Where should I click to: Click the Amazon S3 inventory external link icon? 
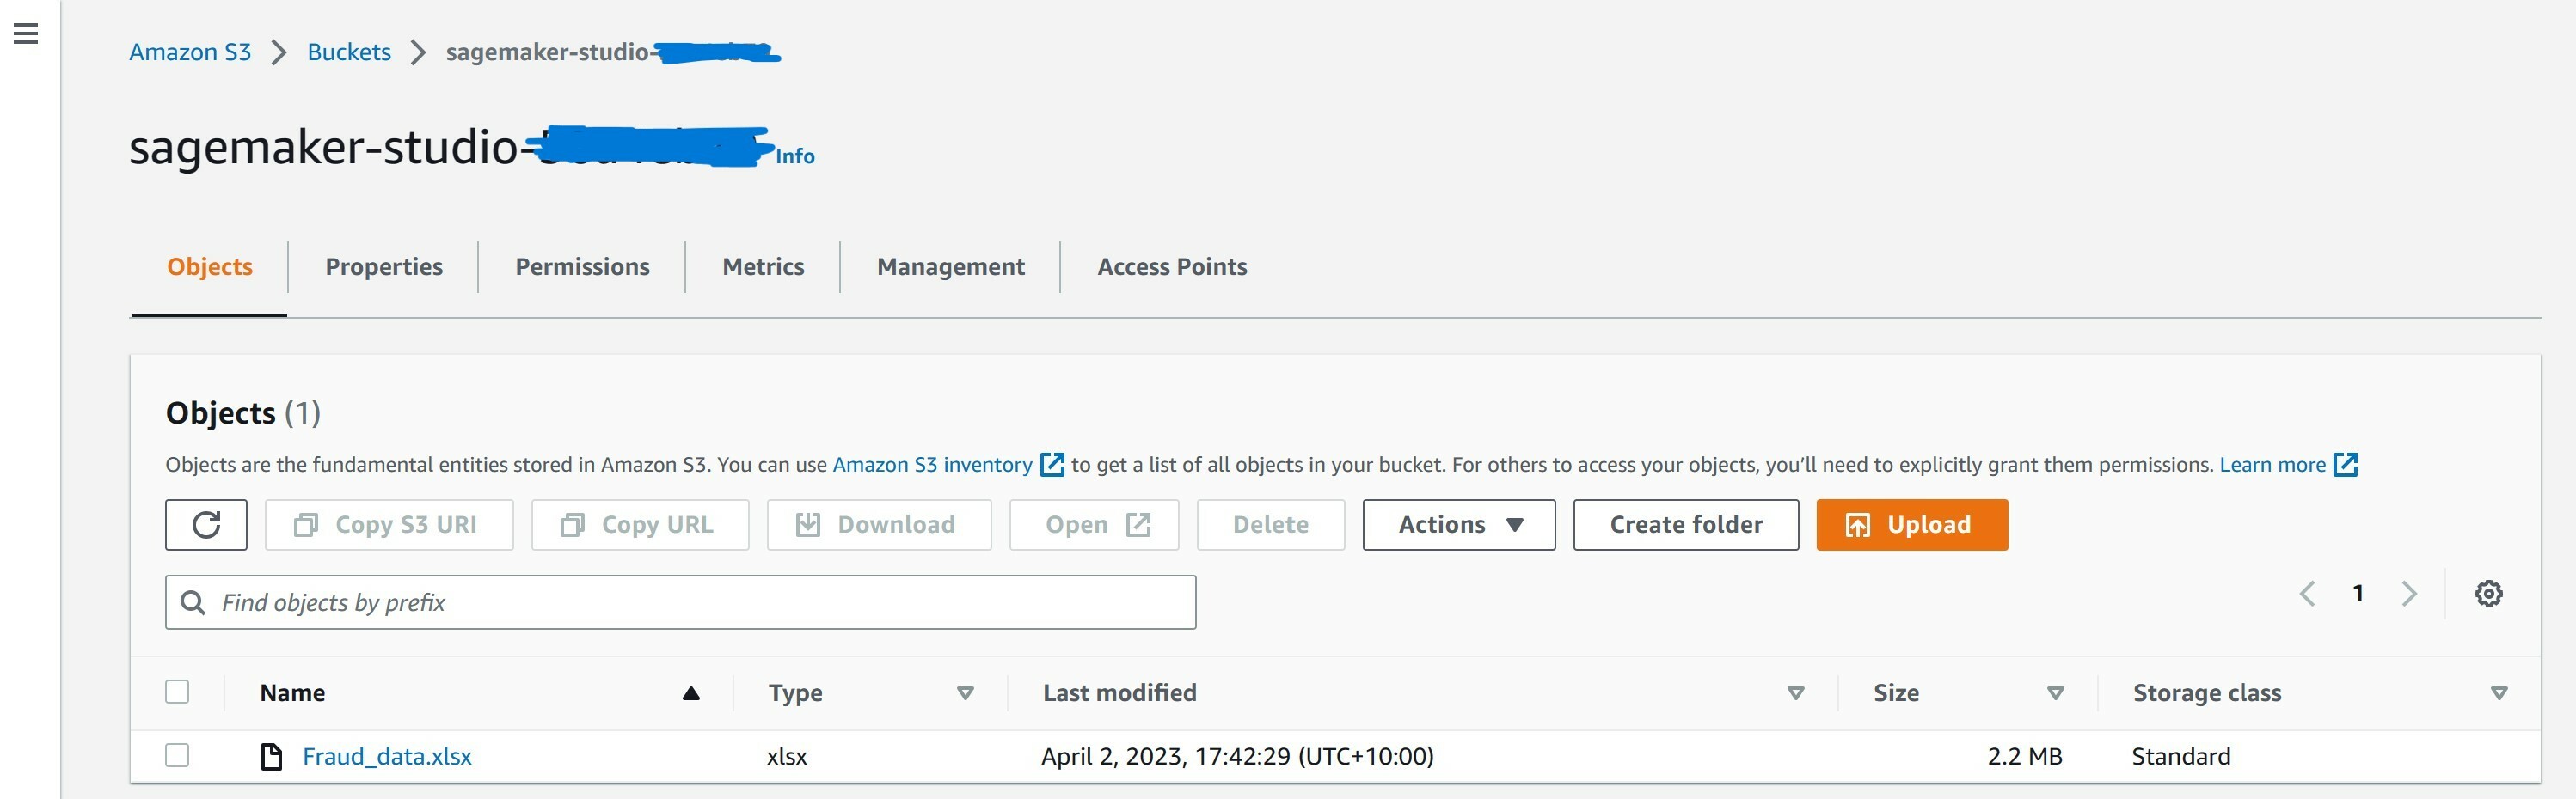[1052, 465]
